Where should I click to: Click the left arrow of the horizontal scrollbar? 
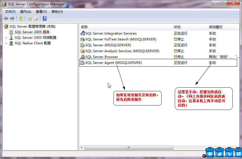coord(82,148)
